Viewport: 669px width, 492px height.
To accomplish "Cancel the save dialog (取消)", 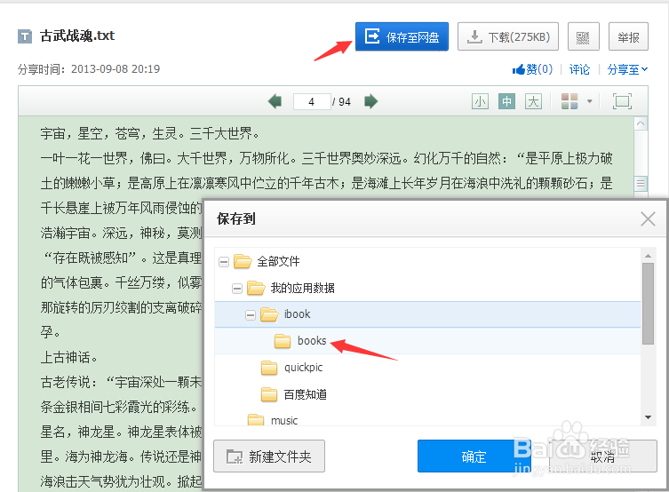I will tap(603, 456).
